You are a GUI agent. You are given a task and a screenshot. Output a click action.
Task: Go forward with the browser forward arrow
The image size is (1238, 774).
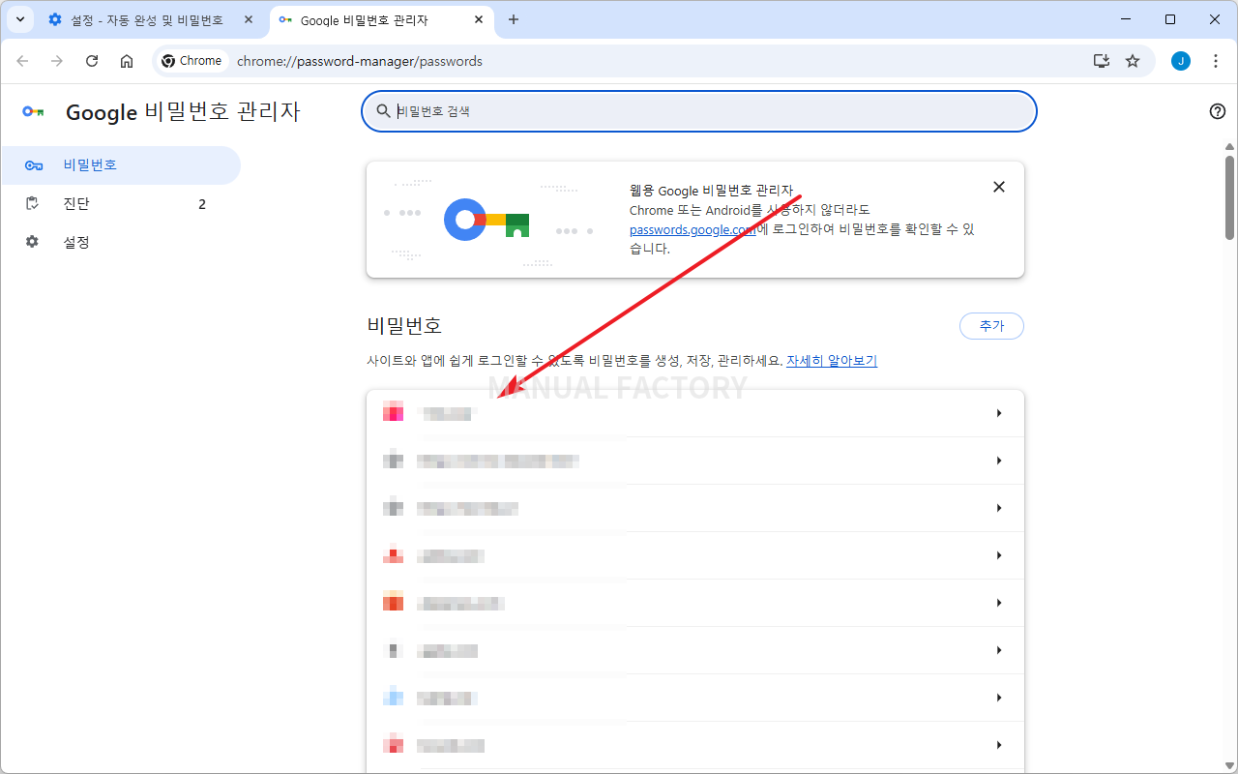click(x=57, y=61)
